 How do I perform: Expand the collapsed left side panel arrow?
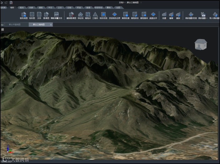(1, 91)
